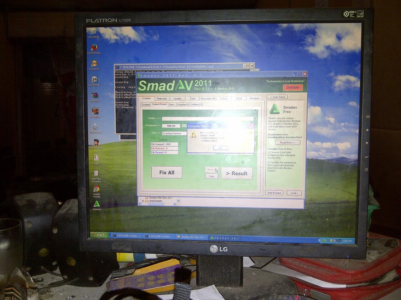The image size is (401, 300).
Task: Select the Smadav 2011 Rev. 8.7 folder in tree
Action: point(160,198)
